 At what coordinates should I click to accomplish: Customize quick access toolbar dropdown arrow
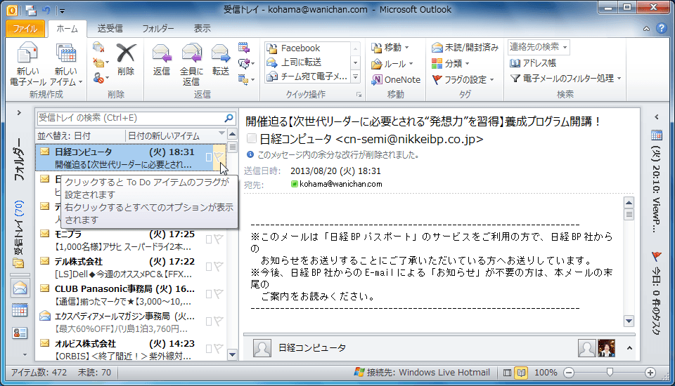[x=62, y=11]
